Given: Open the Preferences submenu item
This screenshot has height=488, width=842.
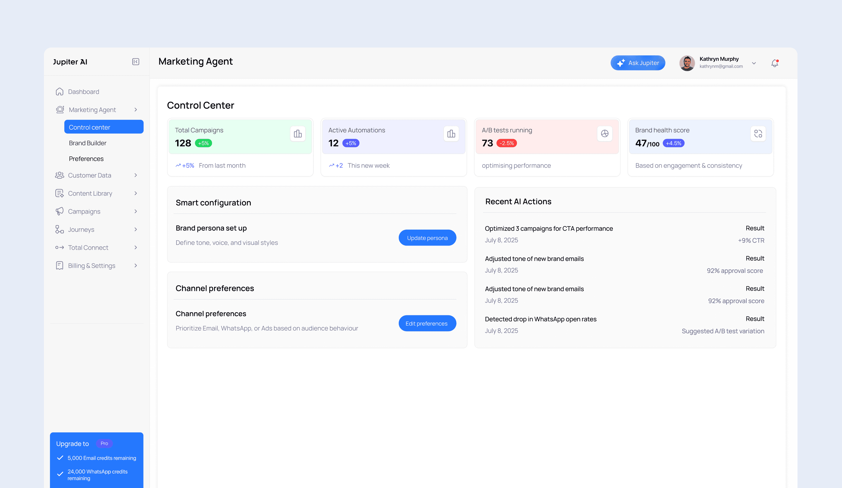Looking at the screenshot, I should 86,159.
